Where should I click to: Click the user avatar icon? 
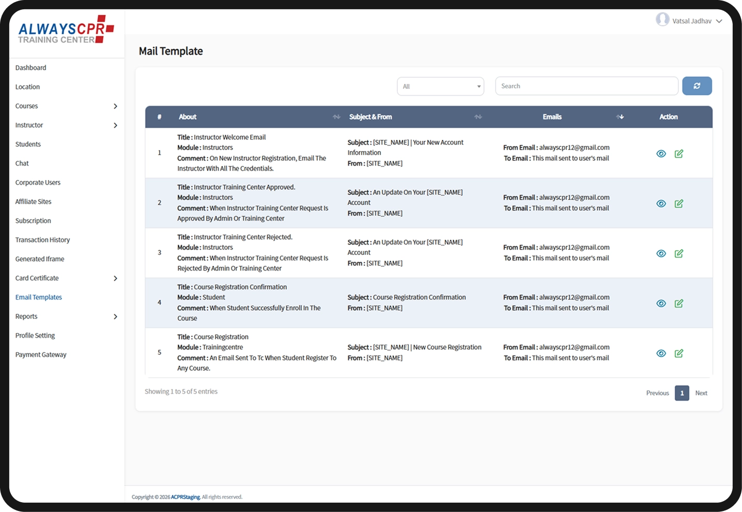coord(662,20)
